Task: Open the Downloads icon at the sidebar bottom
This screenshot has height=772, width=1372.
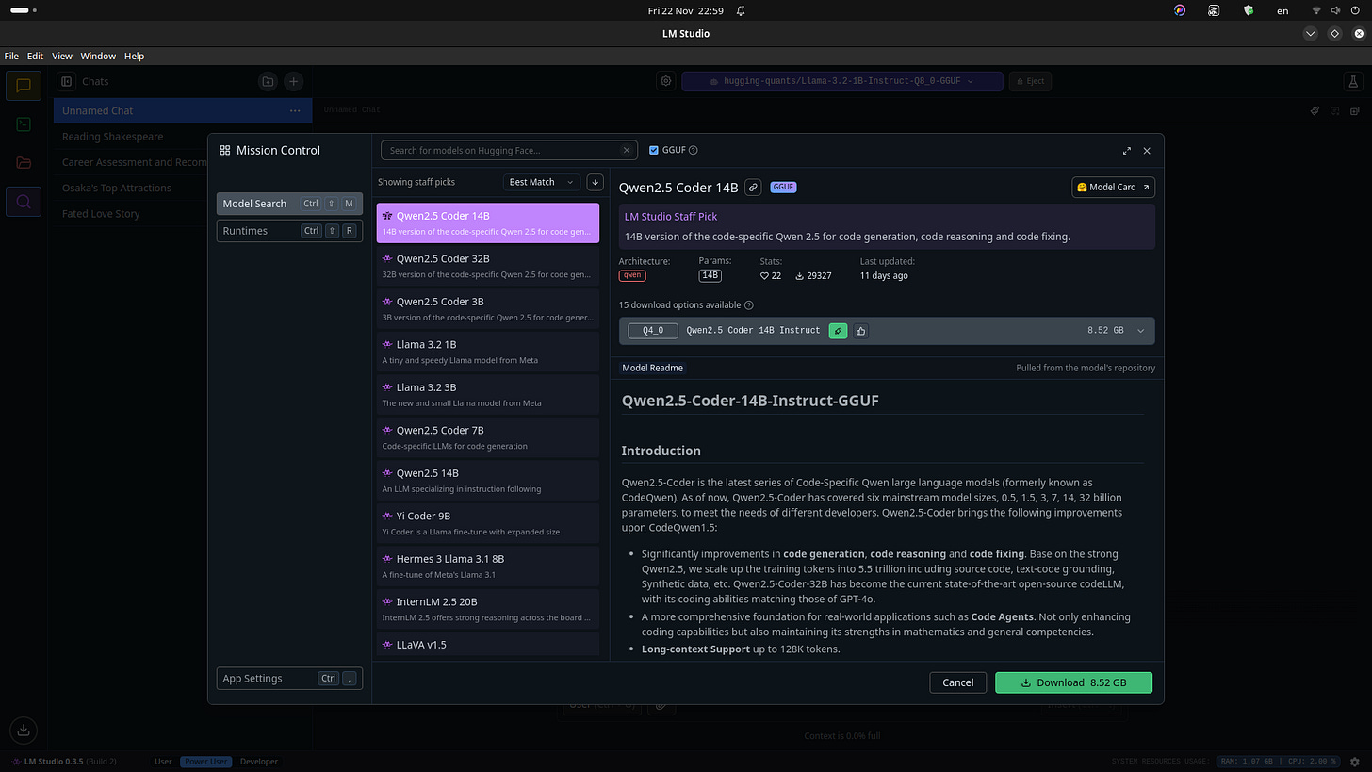Action: point(24,729)
